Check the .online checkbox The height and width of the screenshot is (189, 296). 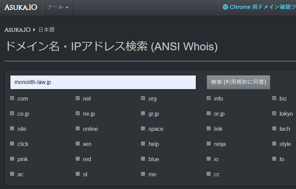78,128
